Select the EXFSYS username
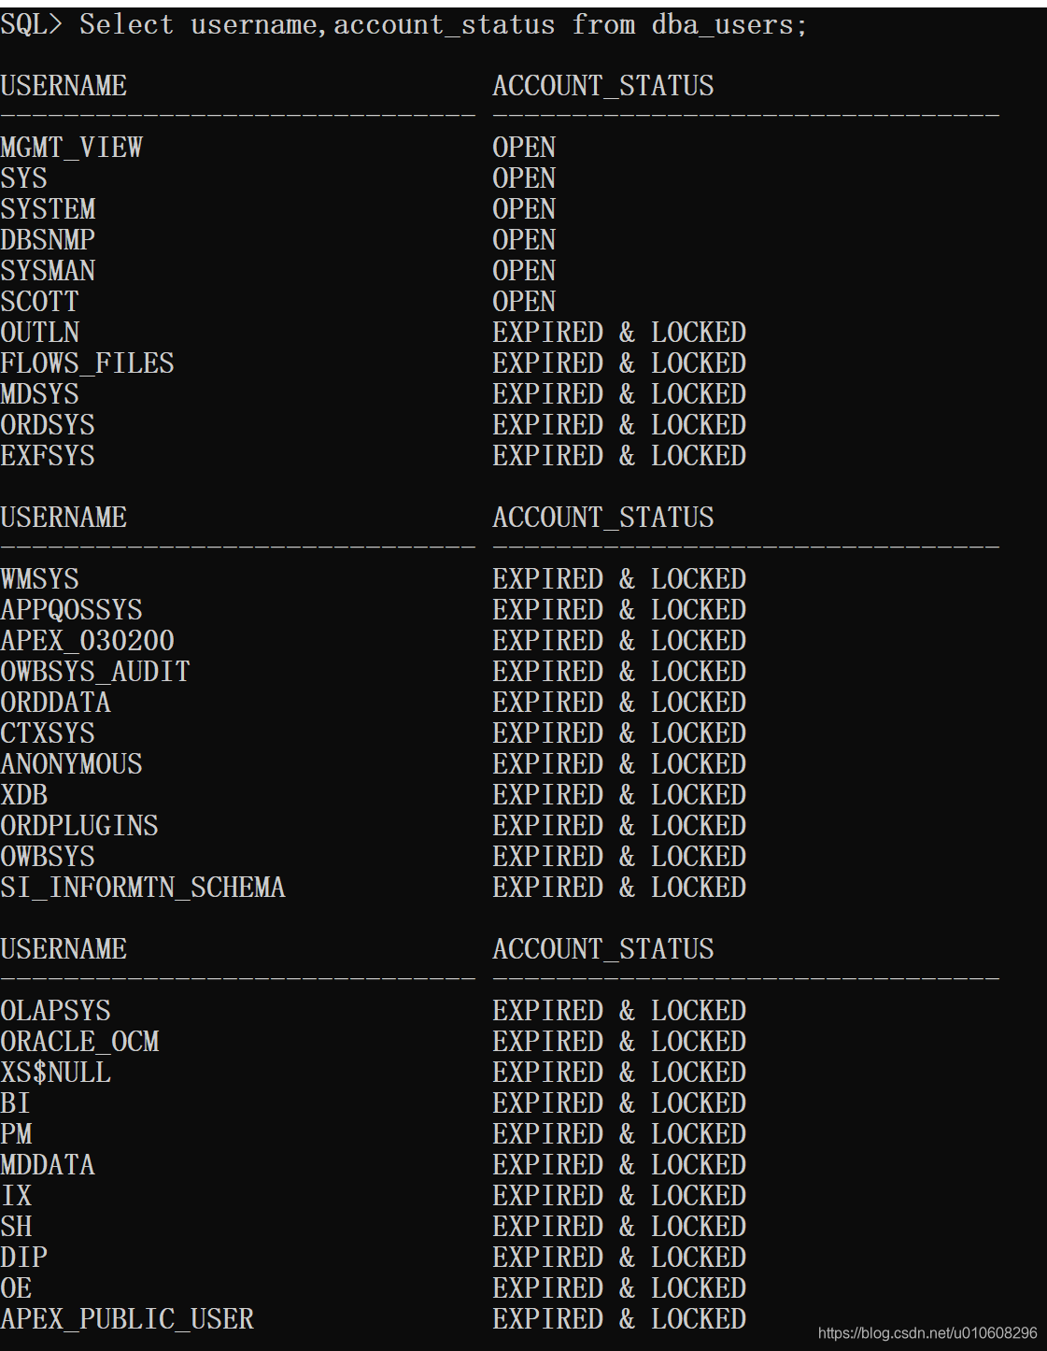 [x=48, y=456]
